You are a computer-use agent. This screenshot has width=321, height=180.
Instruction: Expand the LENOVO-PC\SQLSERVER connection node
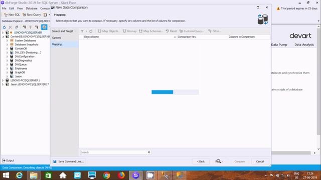(x=3, y=32)
